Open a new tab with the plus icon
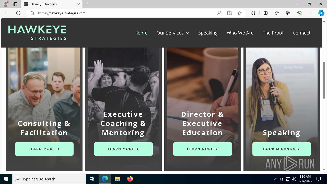Image resolution: width=327 pixels, height=184 pixels. coord(87,4)
